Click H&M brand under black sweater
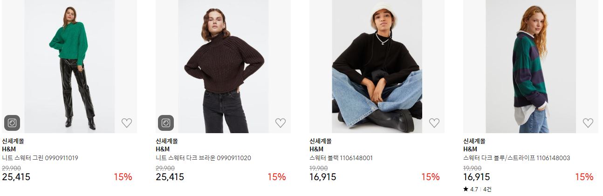603x196 pixels. (316, 149)
